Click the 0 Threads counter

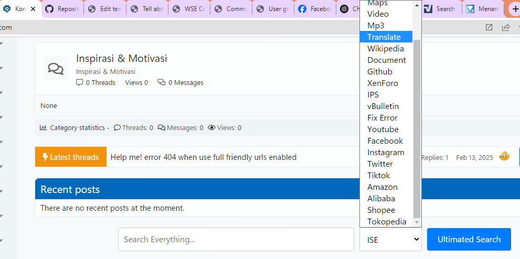[x=96, y=82]
